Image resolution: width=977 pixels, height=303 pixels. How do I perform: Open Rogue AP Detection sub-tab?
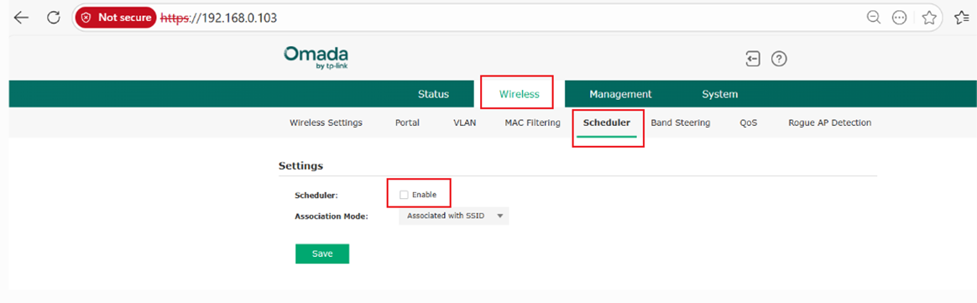829,123
